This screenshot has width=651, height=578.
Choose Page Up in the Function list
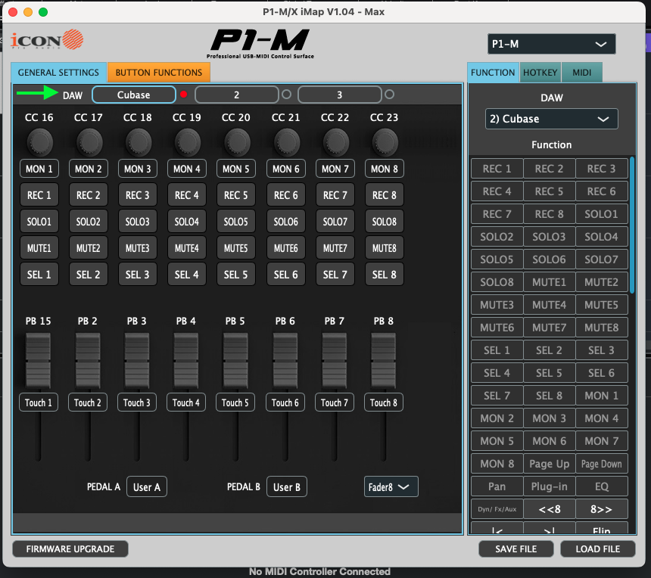coord(550,464)
